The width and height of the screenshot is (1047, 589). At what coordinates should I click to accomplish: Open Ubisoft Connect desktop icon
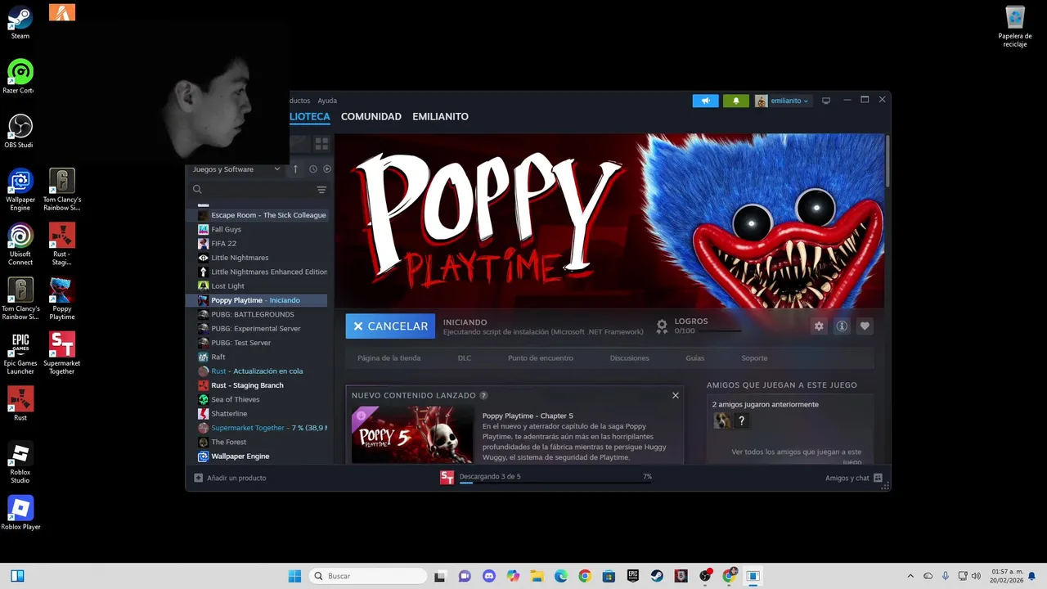pyautogui.click(x=20, y=245)
